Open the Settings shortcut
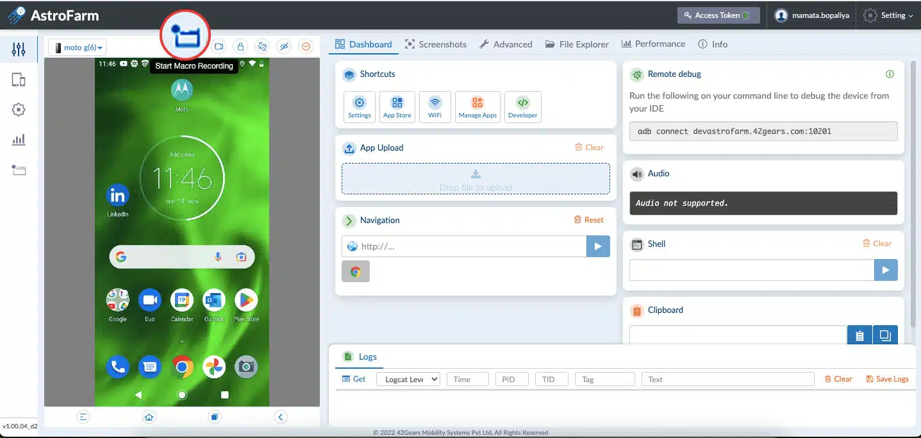 [360, 106]
